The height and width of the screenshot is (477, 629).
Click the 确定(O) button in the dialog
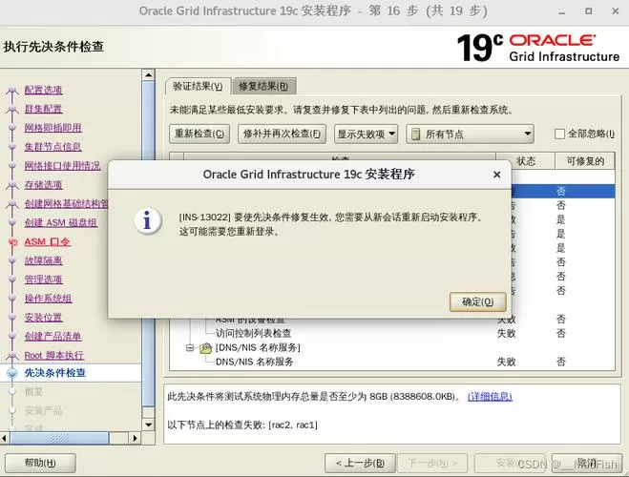pyautogui.click(x=478, y=301)
